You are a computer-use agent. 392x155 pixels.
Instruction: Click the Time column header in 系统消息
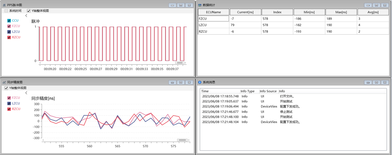220,91
